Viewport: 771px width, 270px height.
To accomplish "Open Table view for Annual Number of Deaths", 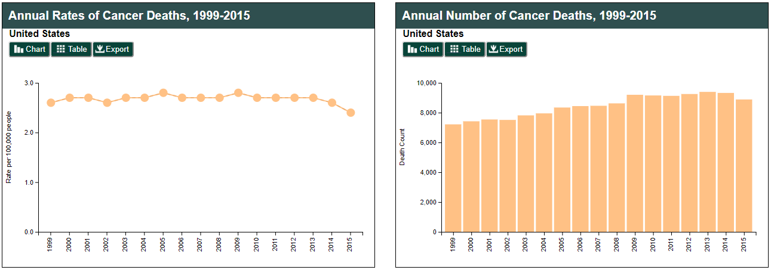I will click(465, 49).
